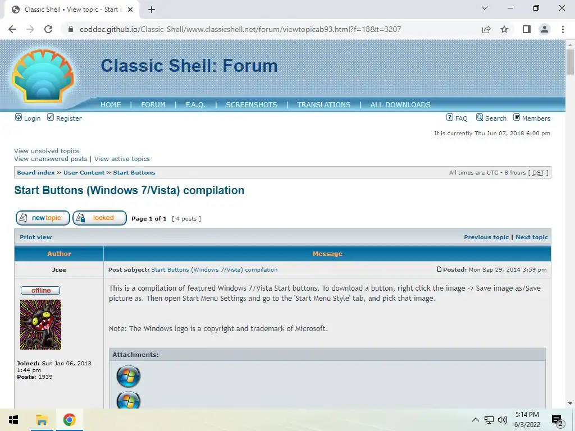Reload the page with refresh icon

[x=48, y=29]
